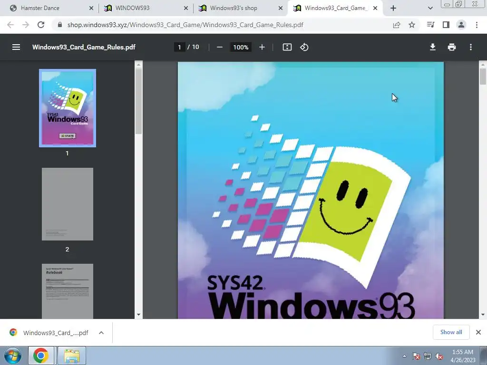Viewport: 487px width, 365px height.
Task: Toggle the PDF sidebar menu icon
Action: click(x=16, y=47)
